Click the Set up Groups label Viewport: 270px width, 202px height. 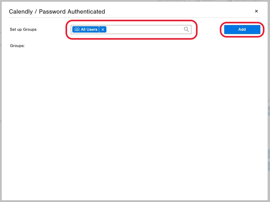[23, 30]
